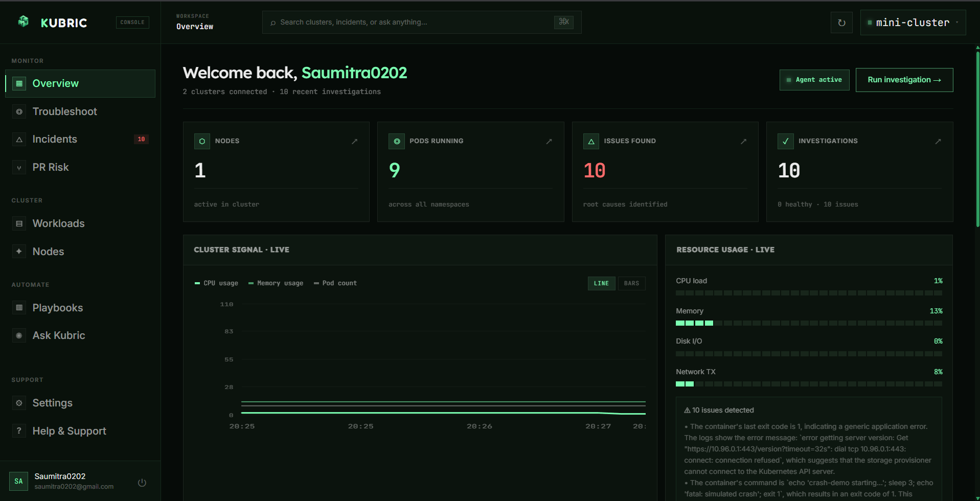Click the Disk I/O usage bar
Image resolution: width=980 pixels, height=501 pixels.
coord(809,354)
